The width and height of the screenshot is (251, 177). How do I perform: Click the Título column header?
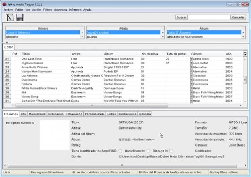[x=46, y=54]
